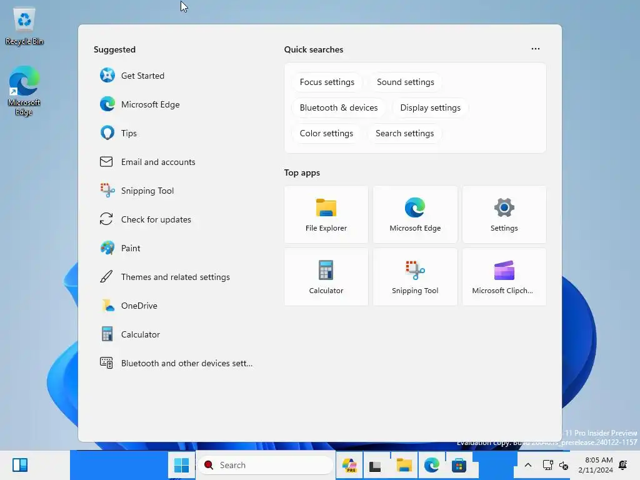Image resolution: width=640 pixels, height=480 pixels.
Task: Open Settings tile in Top apps
Action: pyautogui.click(x=504, y=215)
